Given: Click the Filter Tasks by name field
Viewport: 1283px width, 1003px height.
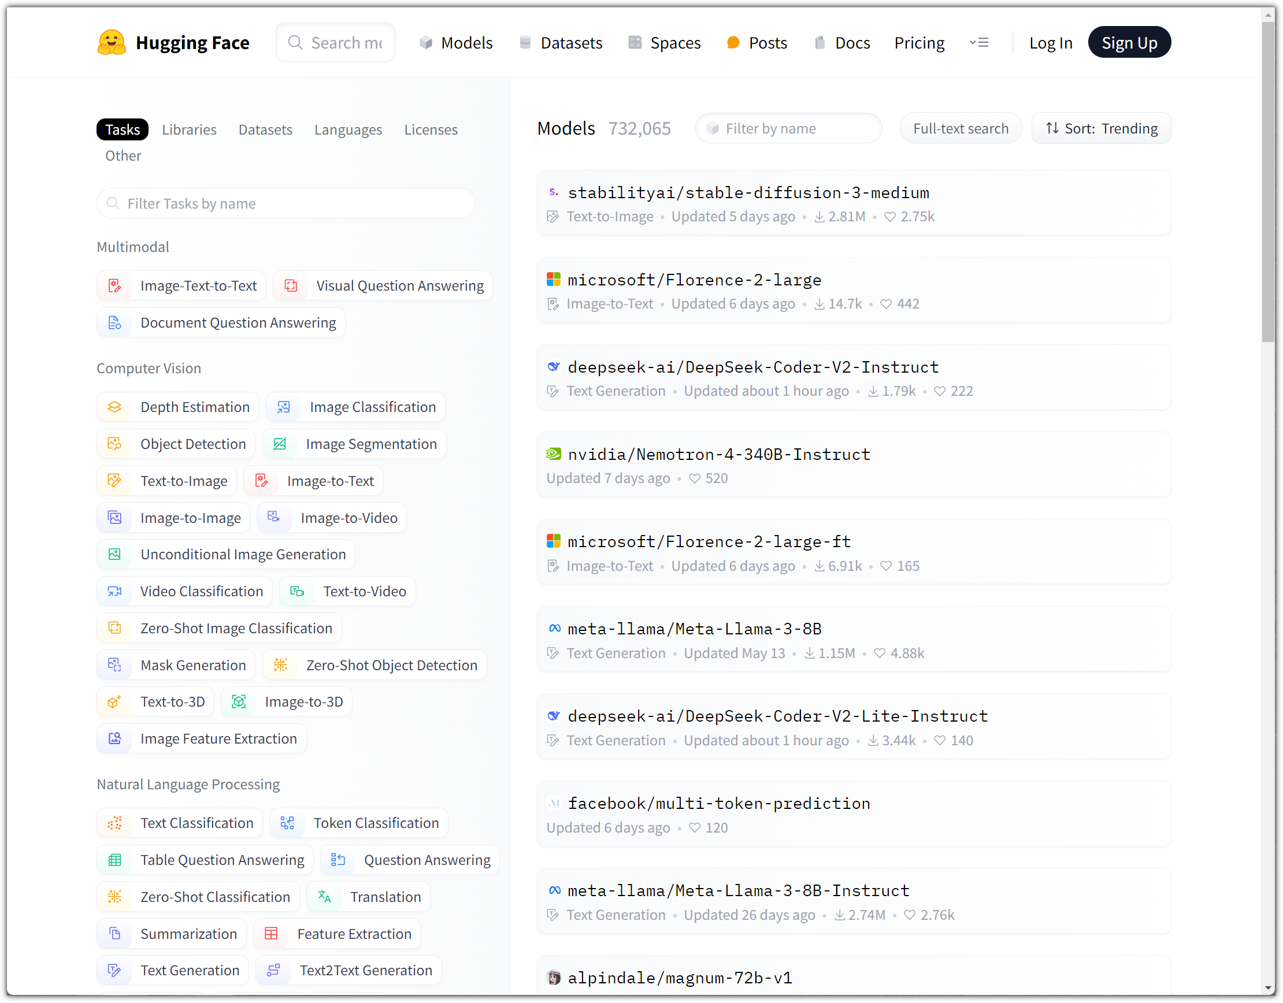Looking at the screenshot, I should pos(286,204).
